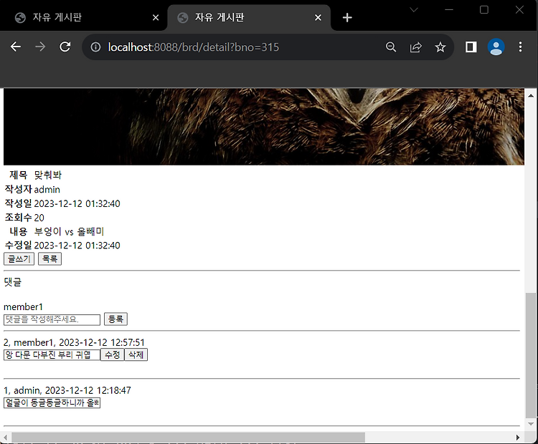Select the second 자유 게시판 tab
The height and width of the screenshot is (444, 538).
point(249,17)
